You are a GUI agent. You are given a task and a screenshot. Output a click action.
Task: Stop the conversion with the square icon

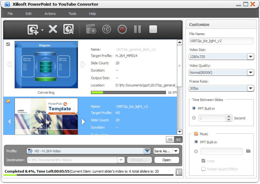pyautogui.click(x=153, y=29)
